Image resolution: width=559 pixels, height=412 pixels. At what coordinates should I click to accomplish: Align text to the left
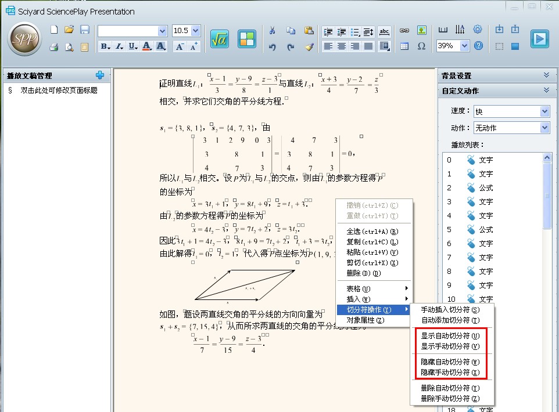328,46
